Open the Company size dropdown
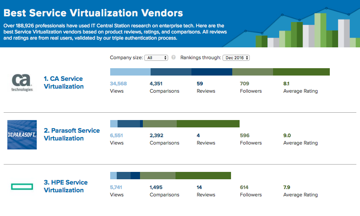The image size is (360, 216). click(156, 58)
